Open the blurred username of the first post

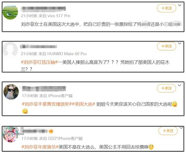(43, 9)
